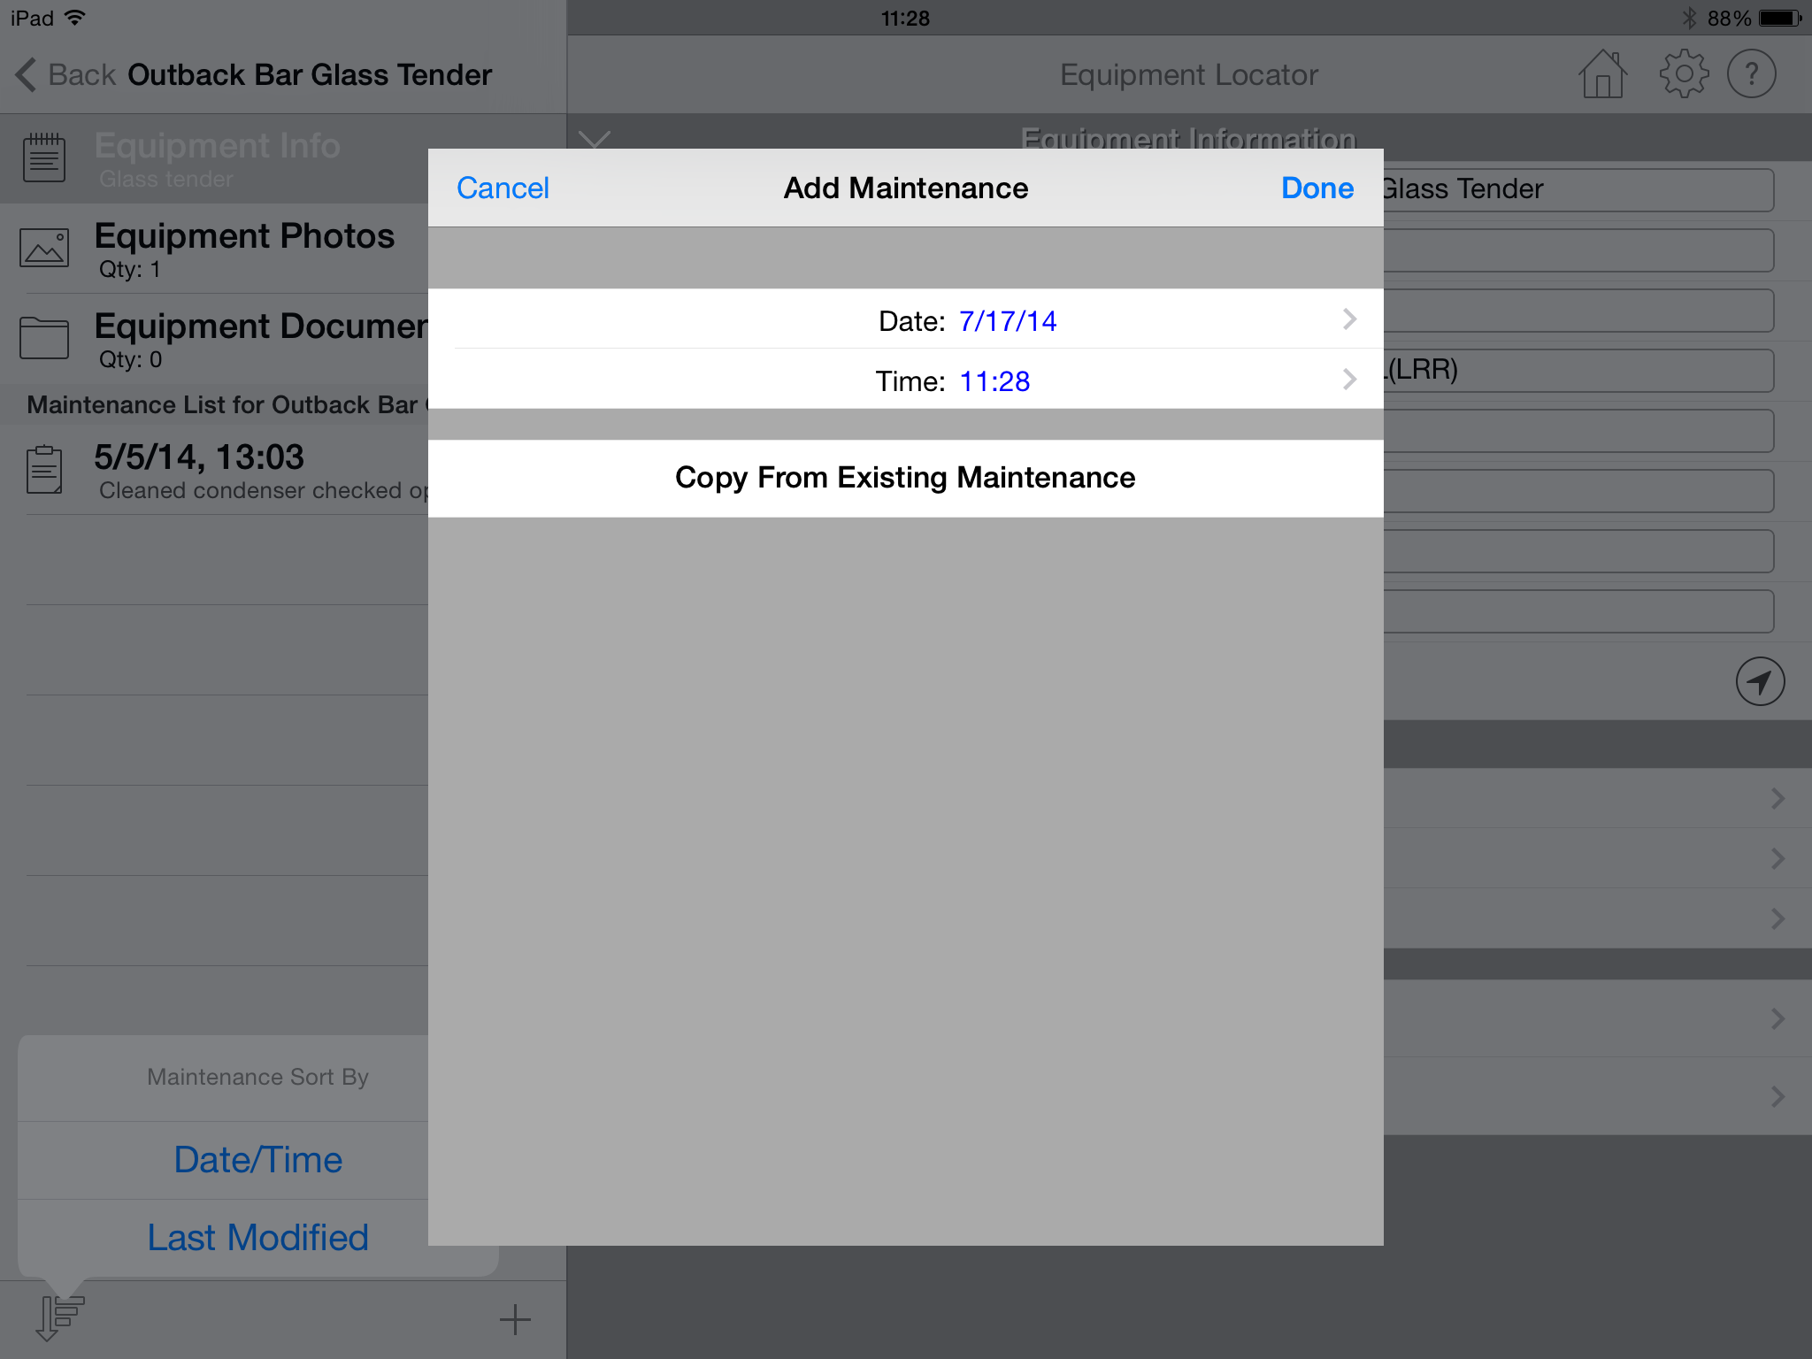Sort maintenance by Date/Time
This screenshot has width=1812, height=1359.
[257, 1160]
